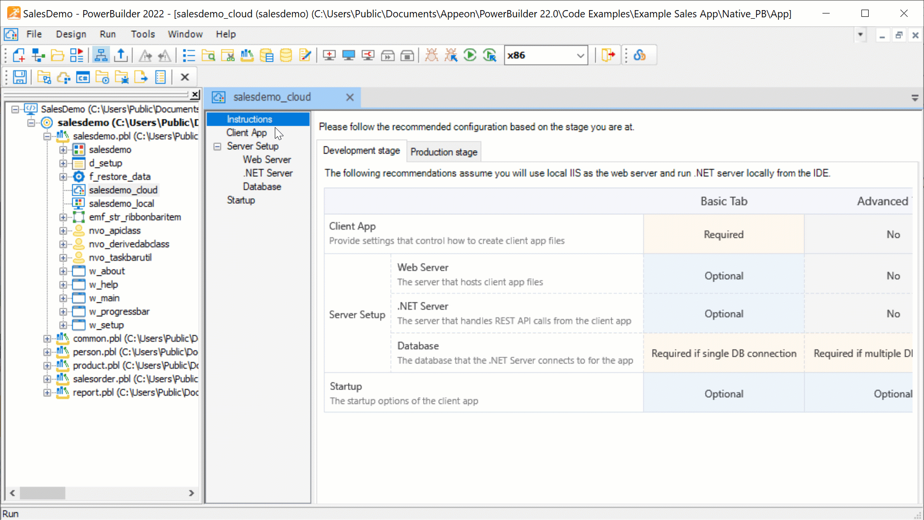Screen dimensions: 924x520
Task: Click the Full Build blue monitor icon
Action: [348, 55]
